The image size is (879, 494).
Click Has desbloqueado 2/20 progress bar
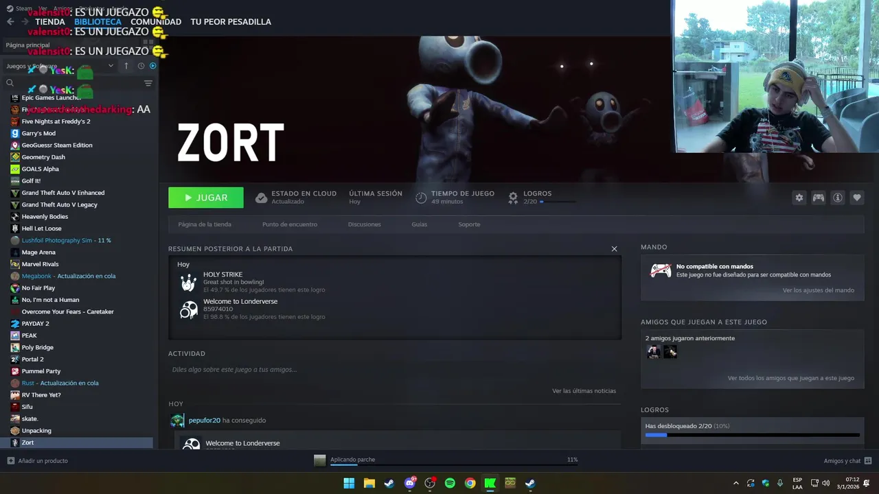753,435
